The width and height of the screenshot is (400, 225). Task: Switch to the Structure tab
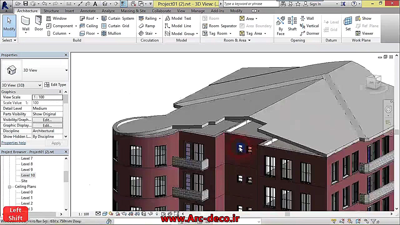(x=51, y=11)
